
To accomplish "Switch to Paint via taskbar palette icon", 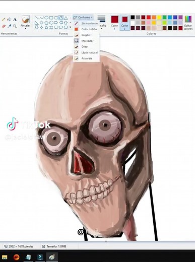I will (x=52, y=257).
